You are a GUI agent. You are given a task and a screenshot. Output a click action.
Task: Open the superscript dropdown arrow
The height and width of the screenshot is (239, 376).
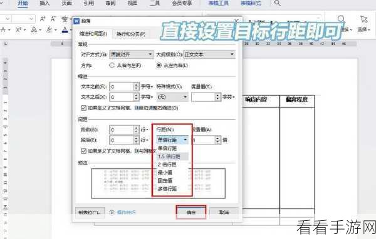pos(24,30)
